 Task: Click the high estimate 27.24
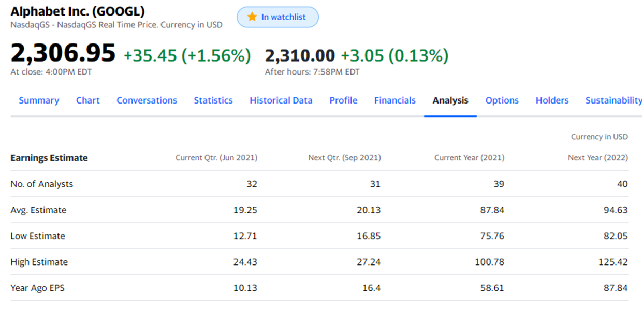coord(369,261)
